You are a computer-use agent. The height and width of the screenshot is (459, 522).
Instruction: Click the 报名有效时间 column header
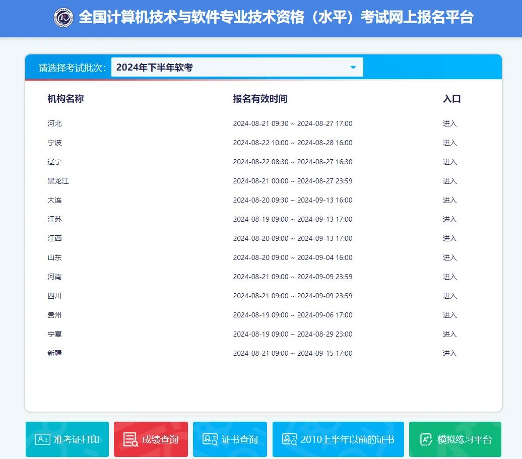click(260, 99)
